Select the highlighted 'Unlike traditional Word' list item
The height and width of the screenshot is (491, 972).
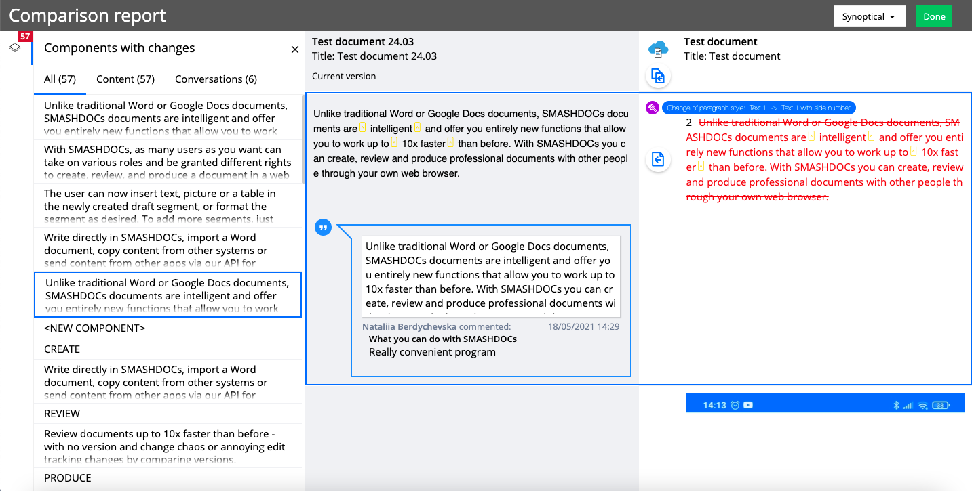pos(168,295)
